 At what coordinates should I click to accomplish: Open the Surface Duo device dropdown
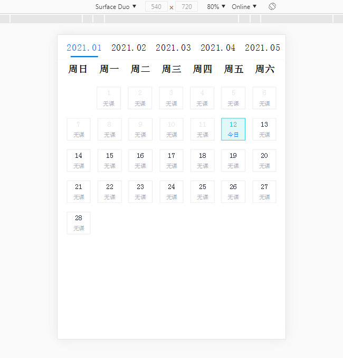point(116,7)
